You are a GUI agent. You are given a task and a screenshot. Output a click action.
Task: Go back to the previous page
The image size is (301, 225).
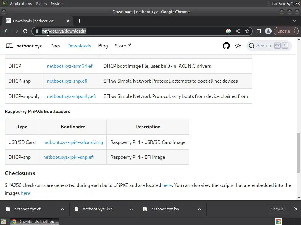(6, 31)
